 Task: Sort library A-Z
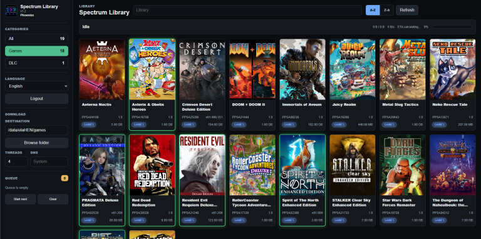[x=373, y=10]
